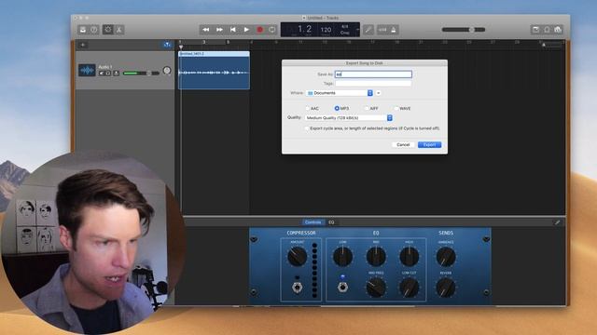Click the Compressor Amount knob
Image resolution: width=597 pixels, height=335 pixels.
pos(297,257)
